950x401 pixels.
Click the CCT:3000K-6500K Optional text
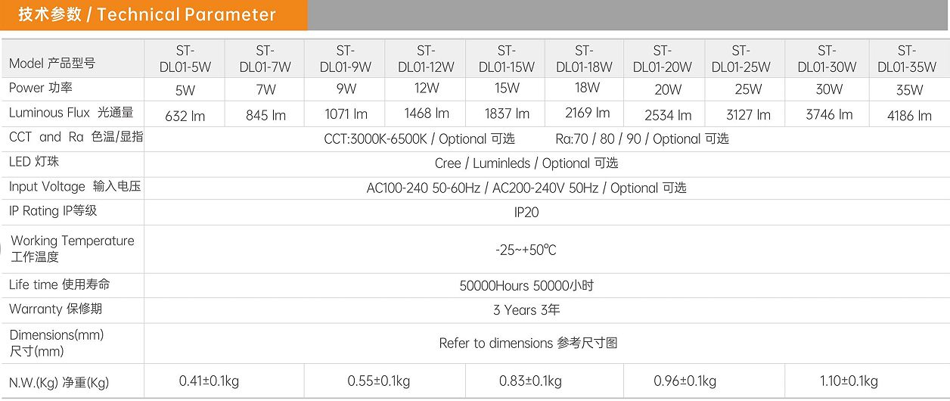(419, 139)
